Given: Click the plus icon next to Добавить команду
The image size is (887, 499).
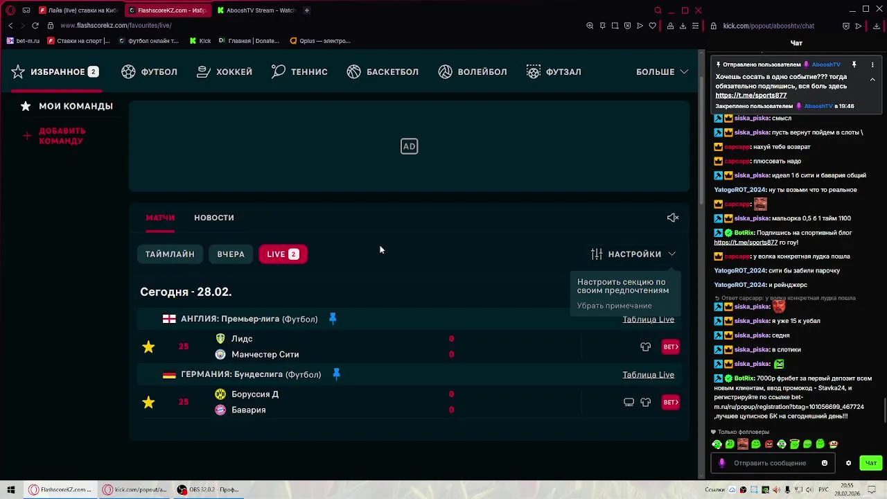Looking at the screenshot, I should (27, 136).
